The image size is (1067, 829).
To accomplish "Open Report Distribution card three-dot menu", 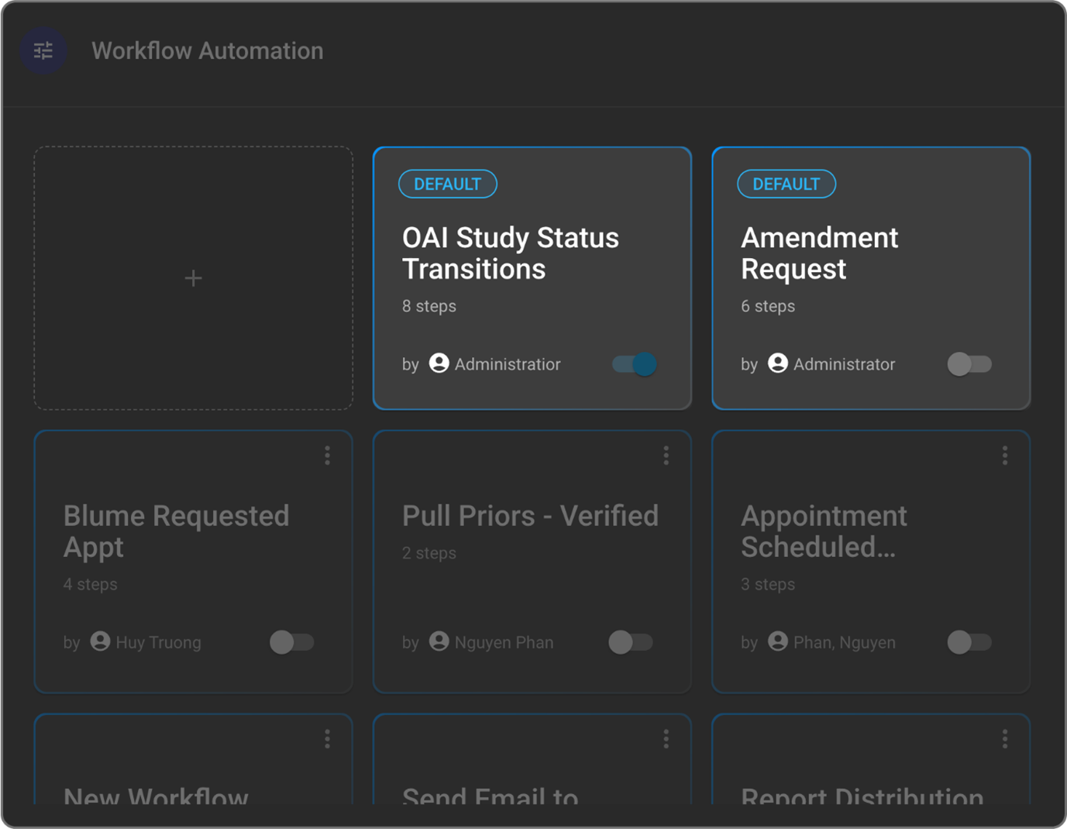I will [x=1004, y=739].
